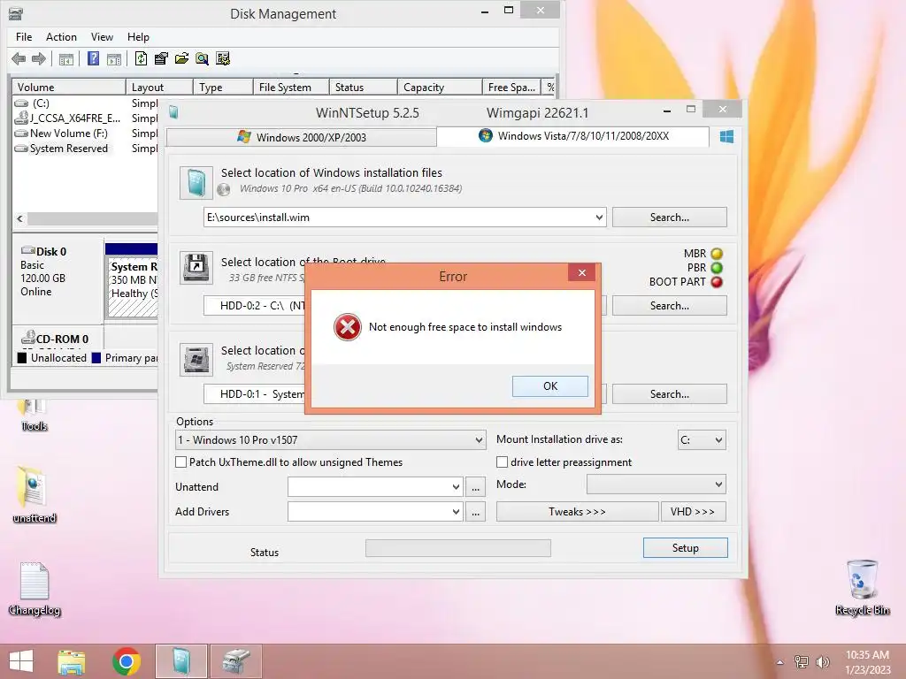Toggle the Show/Hide Action Pane toolbar icon
This screenshot has width=906, height=679.
114,59
